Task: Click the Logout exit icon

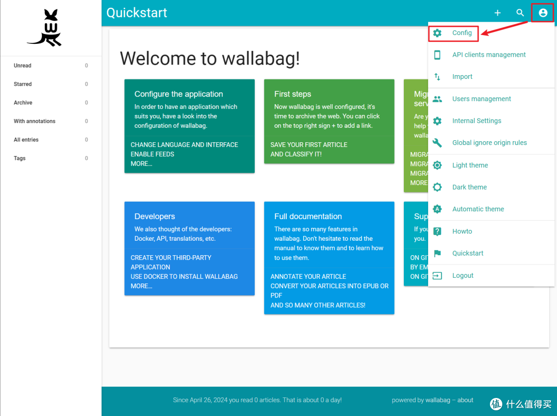Action: pyautogui.click(x=437, y=276)
